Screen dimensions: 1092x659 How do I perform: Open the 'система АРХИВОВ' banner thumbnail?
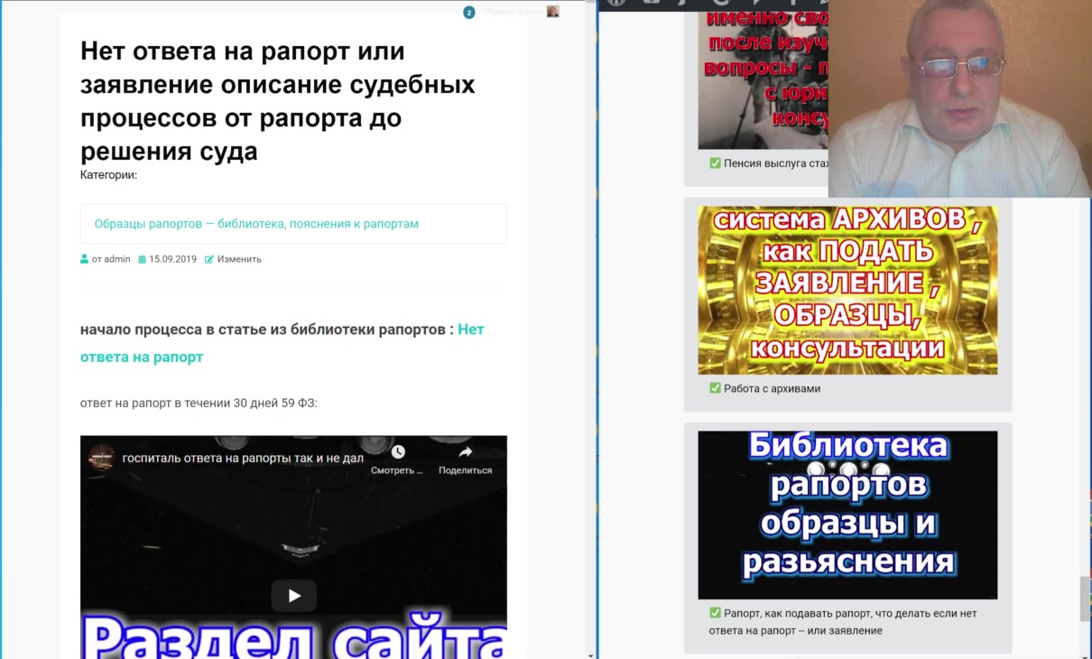click(847, 290)
